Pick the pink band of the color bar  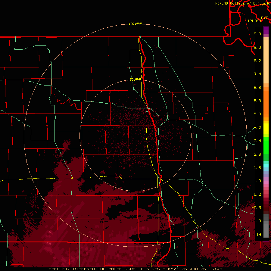pos(266,182)
